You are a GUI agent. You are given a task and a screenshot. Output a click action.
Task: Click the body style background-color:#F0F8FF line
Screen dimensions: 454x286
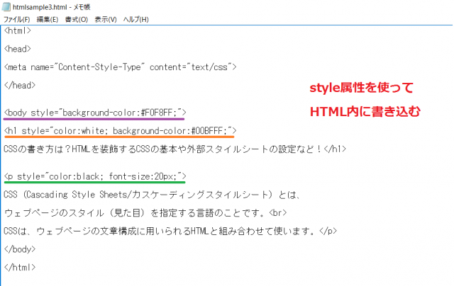[x=95, y=113]
